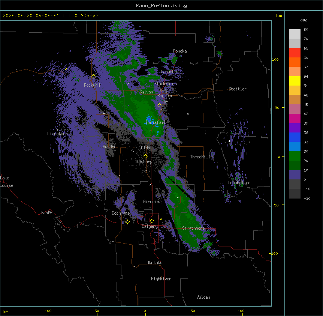This screenshot has width=323, height=316.
Task: Click the yellow V marker northwest of RockyMH
Action: tap(66, 69)
